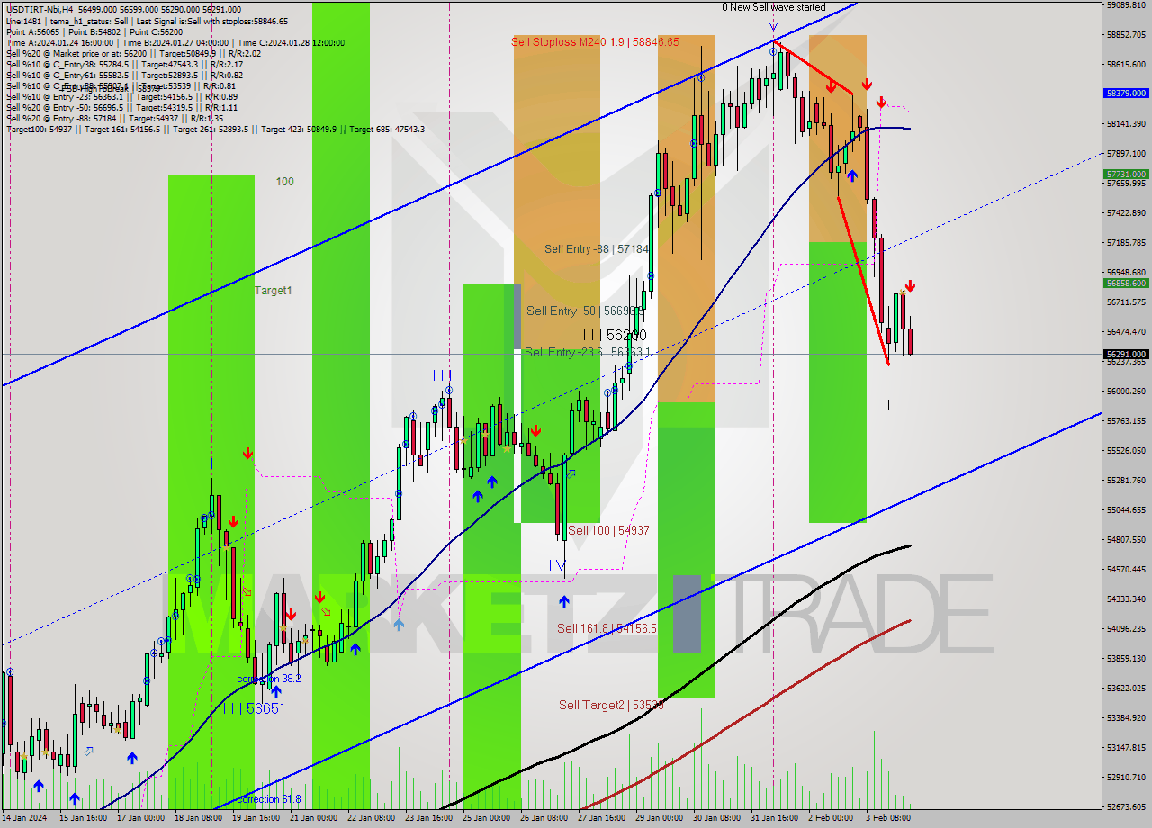Select the '| | | 53651' wave label
The image size is (1152, 828).
[255, 708]
